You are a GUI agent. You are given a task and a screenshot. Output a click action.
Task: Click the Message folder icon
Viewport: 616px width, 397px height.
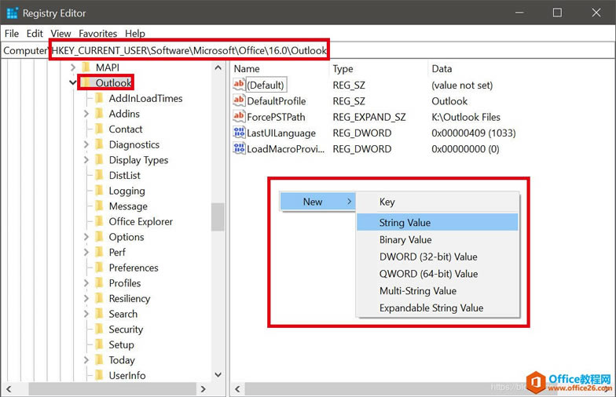(99, 206)
